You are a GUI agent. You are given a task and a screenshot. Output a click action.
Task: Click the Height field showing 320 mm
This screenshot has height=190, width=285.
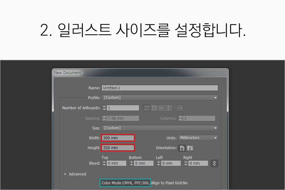click(118, 148)
